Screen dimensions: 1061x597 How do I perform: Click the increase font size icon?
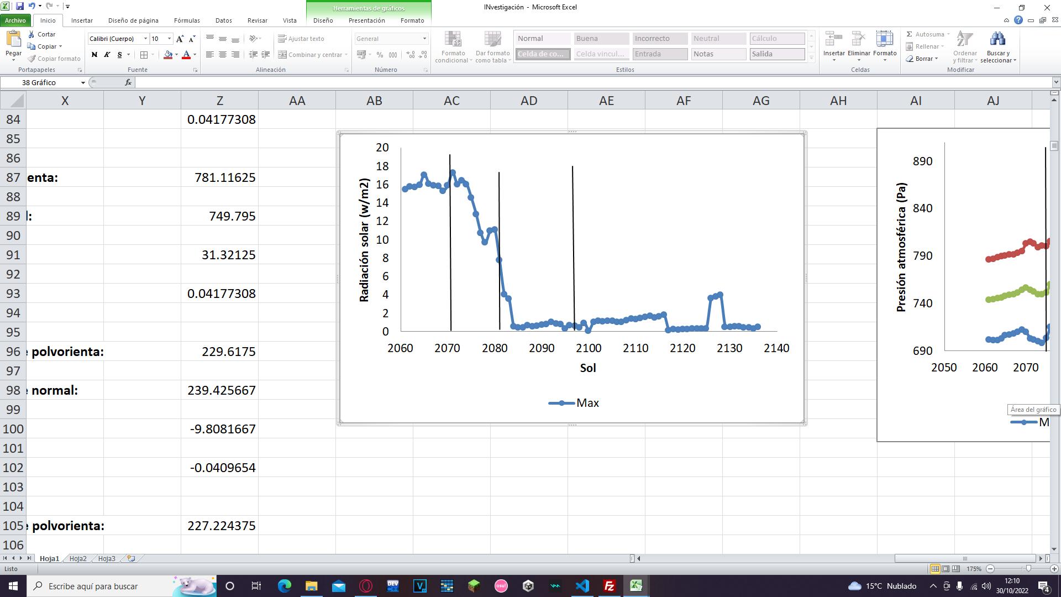coord(180,39)
